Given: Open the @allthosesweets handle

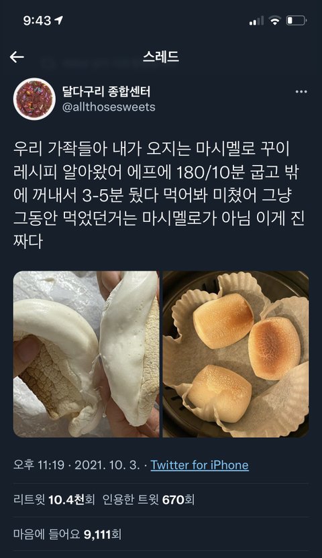Looking at the screenshot, I should coord(109,107).
